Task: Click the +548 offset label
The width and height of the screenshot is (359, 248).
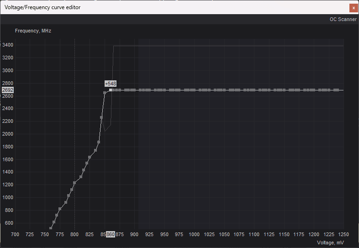Action: click(111, 84)
